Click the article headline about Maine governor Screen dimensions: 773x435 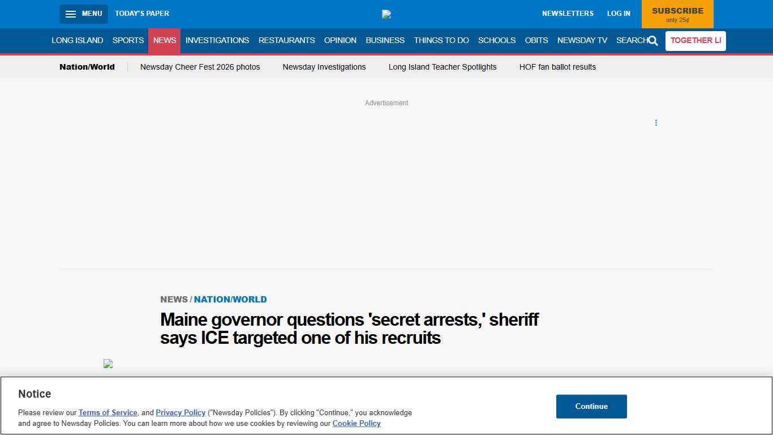click(x=349, y=328)
